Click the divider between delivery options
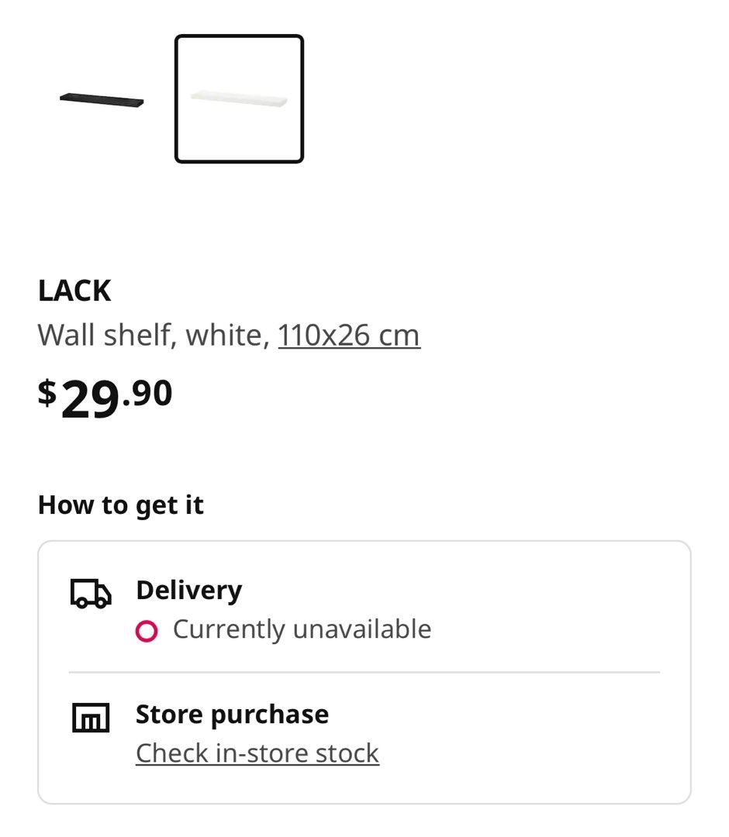Viewport: 729px width, 837px height. coord(364,671)
